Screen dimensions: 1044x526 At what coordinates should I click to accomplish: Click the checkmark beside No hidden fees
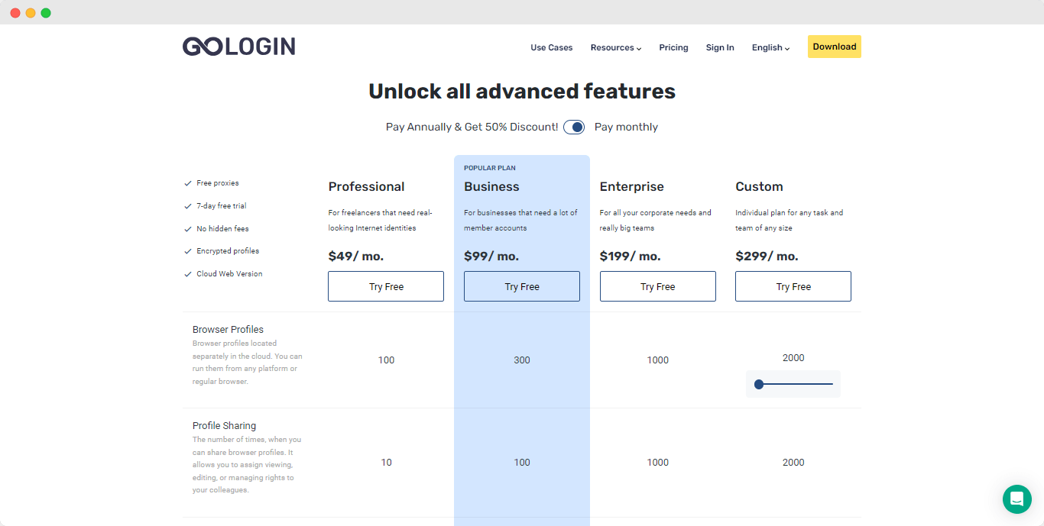click(188, 229)
